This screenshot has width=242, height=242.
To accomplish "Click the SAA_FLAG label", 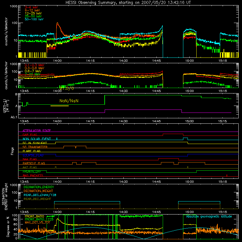I will 30,159.
